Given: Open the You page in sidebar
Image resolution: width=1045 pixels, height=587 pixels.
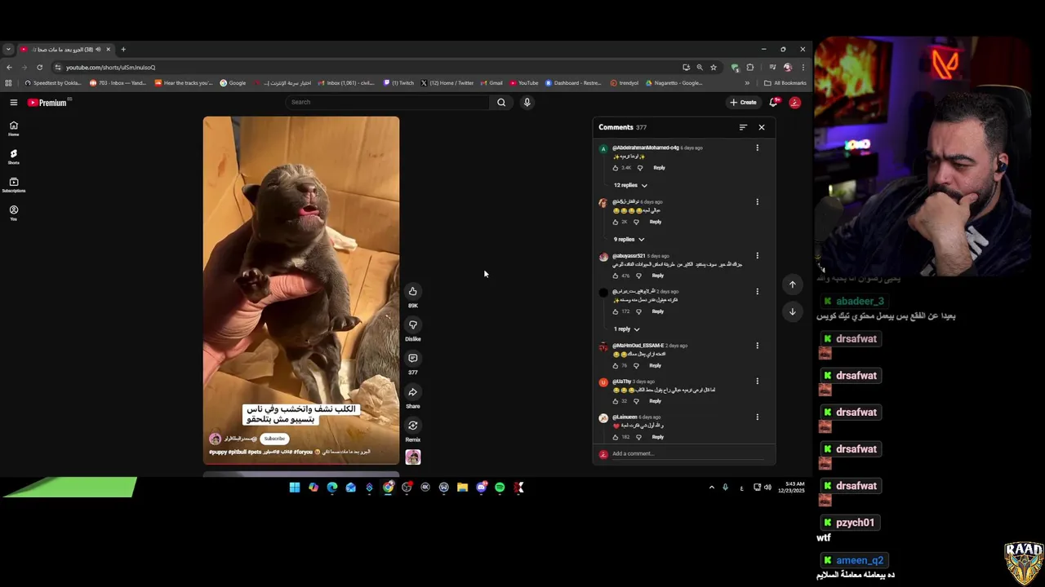Looking at the screenshot, I should tap(13, 212).
